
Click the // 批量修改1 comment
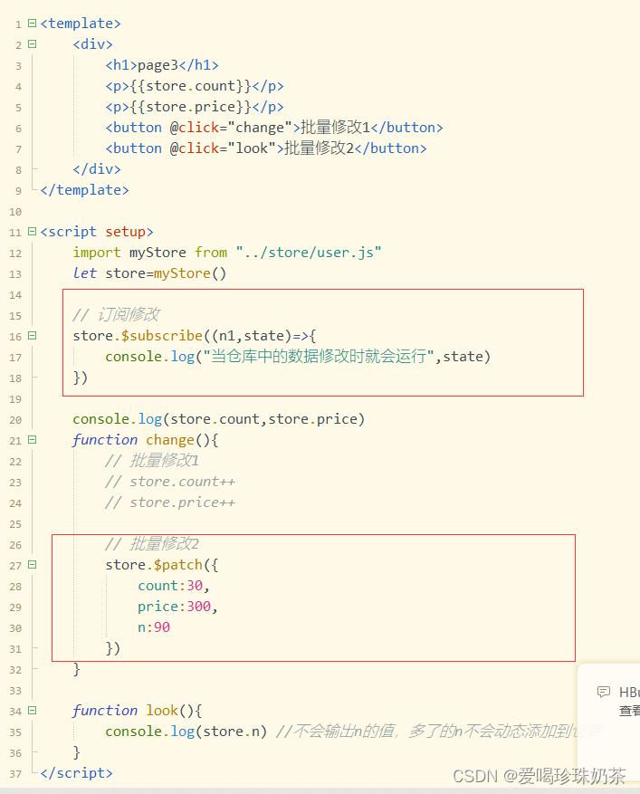152,460
